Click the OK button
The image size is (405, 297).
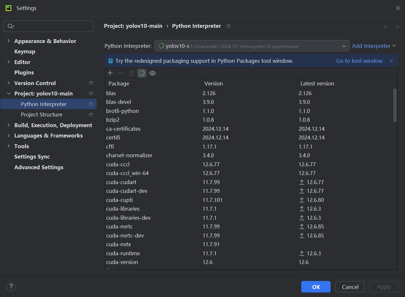[x=316, y=287]
